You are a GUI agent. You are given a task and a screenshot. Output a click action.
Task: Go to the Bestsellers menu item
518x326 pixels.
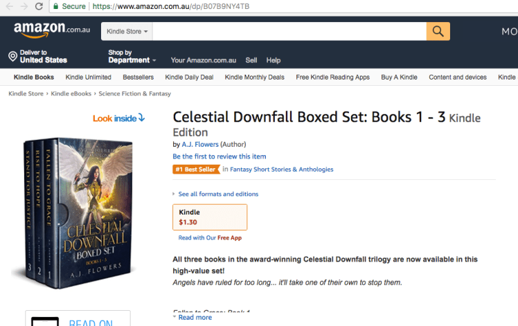point(139,78)
